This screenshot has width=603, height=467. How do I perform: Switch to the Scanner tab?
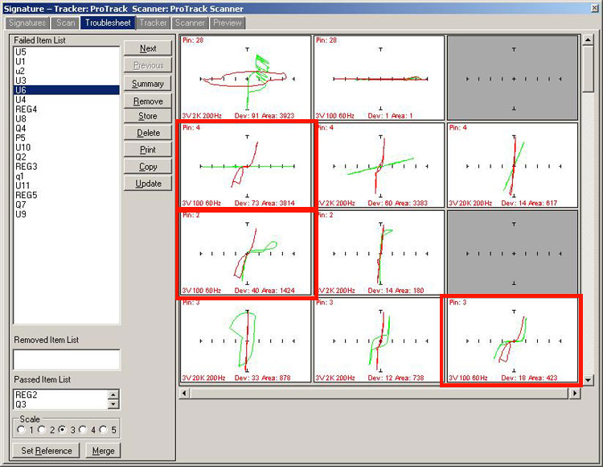[190, 23]
